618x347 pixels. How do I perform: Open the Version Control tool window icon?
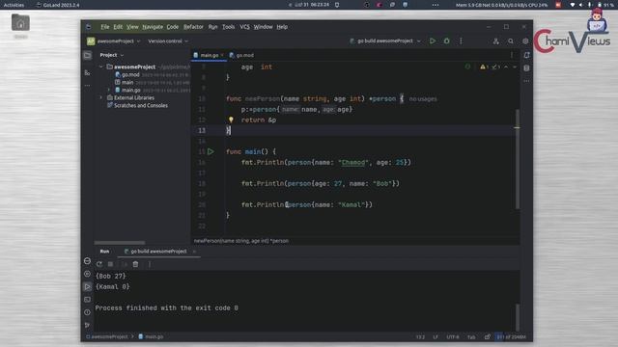[x=88, y=325]
